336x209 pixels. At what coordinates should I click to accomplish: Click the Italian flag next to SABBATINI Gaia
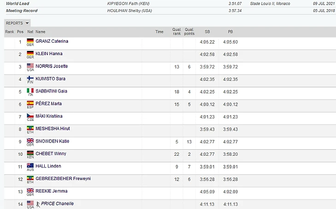pos(30,90)
